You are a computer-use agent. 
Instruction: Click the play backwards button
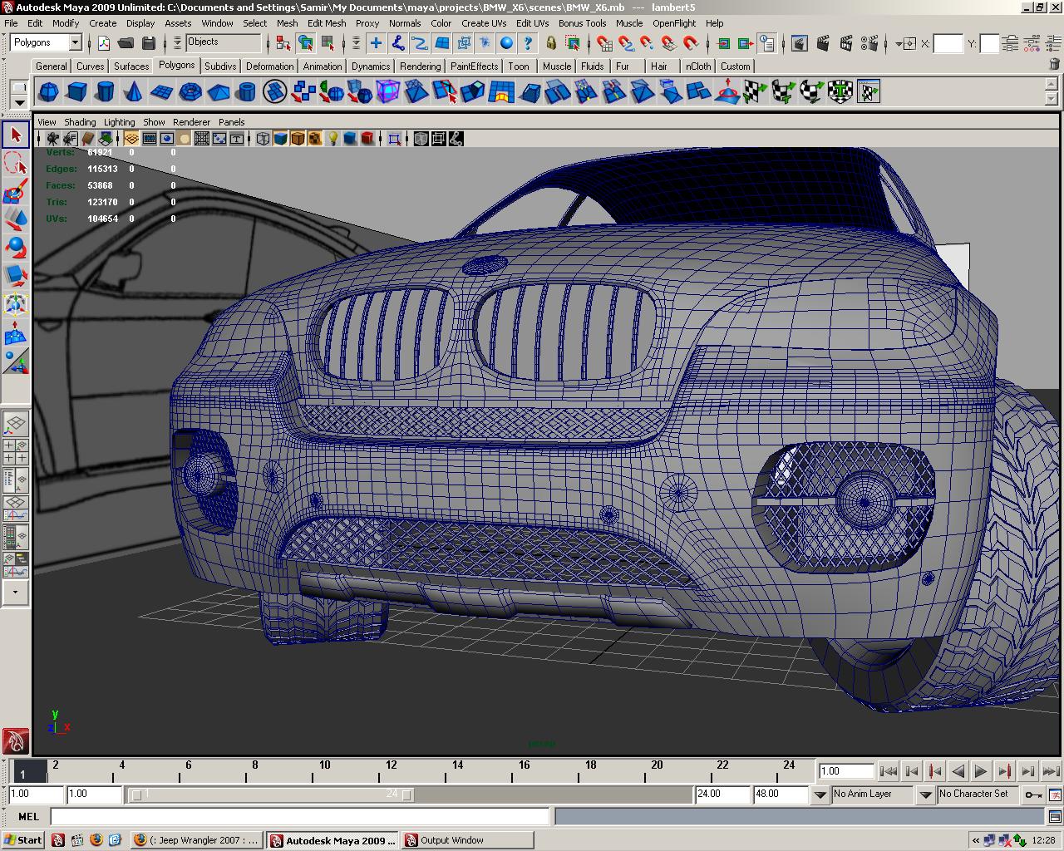click(958, 771)
